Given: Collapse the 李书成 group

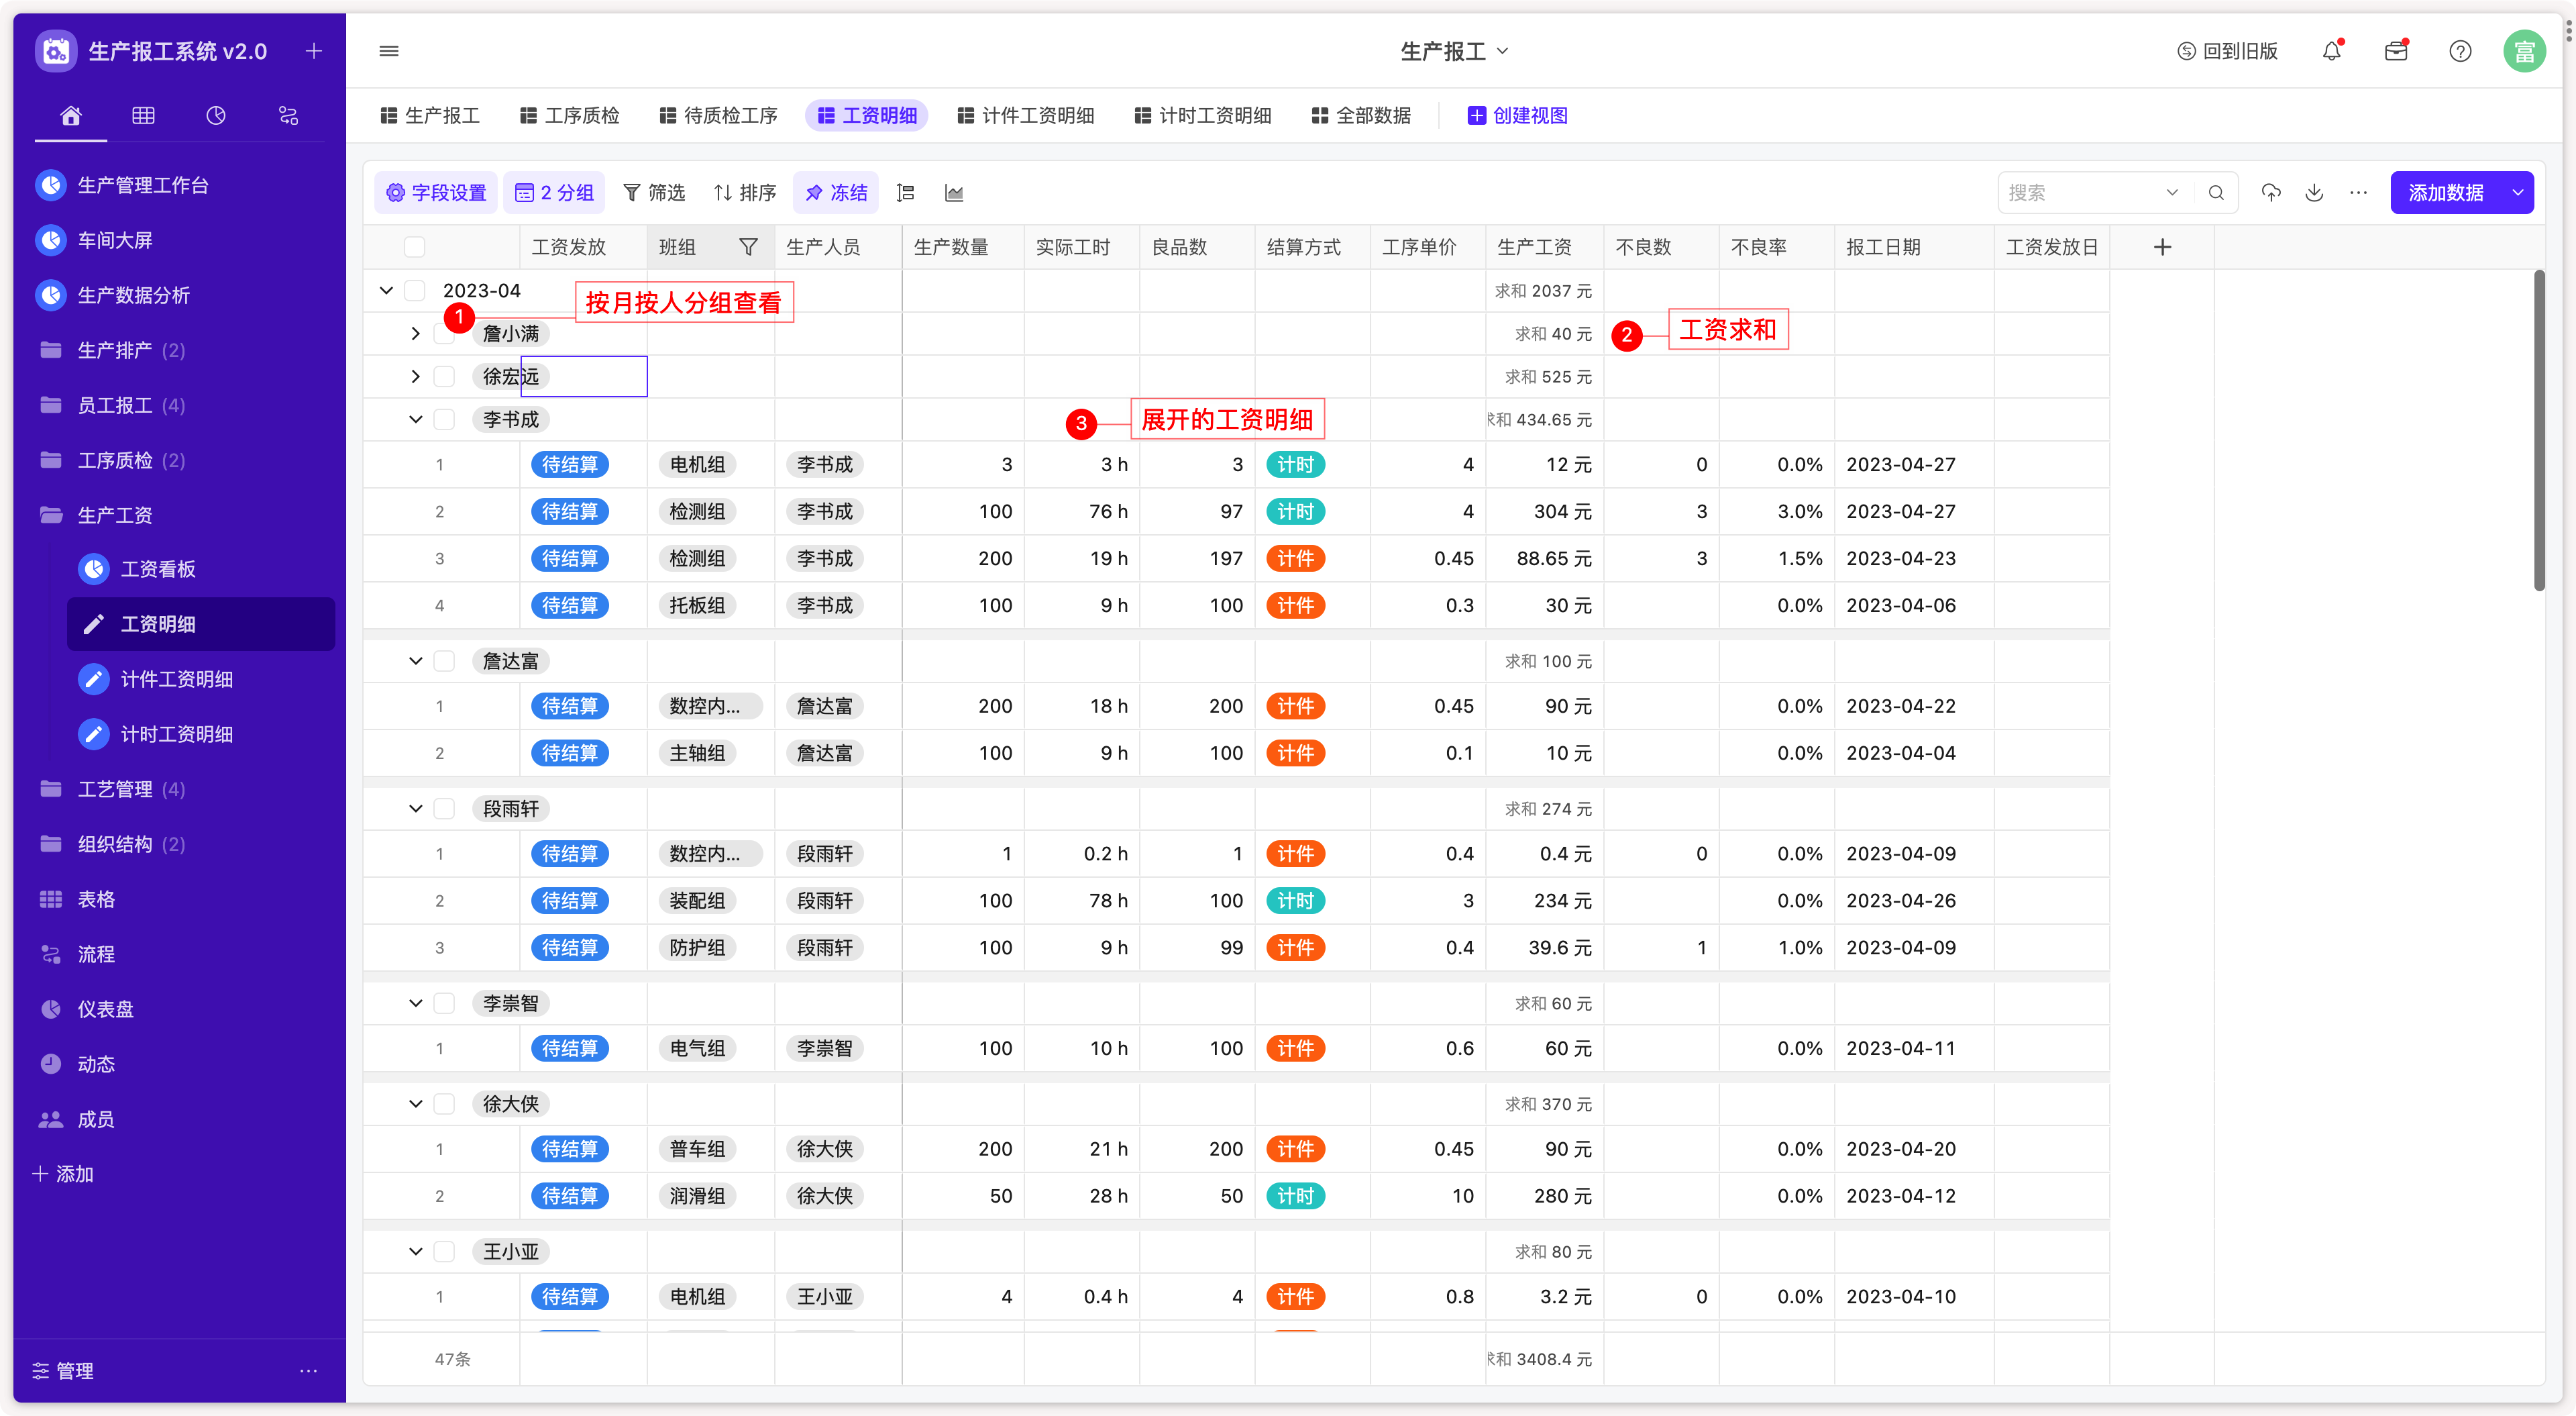Looking at the screenshot, I should [x=415, y=420].
